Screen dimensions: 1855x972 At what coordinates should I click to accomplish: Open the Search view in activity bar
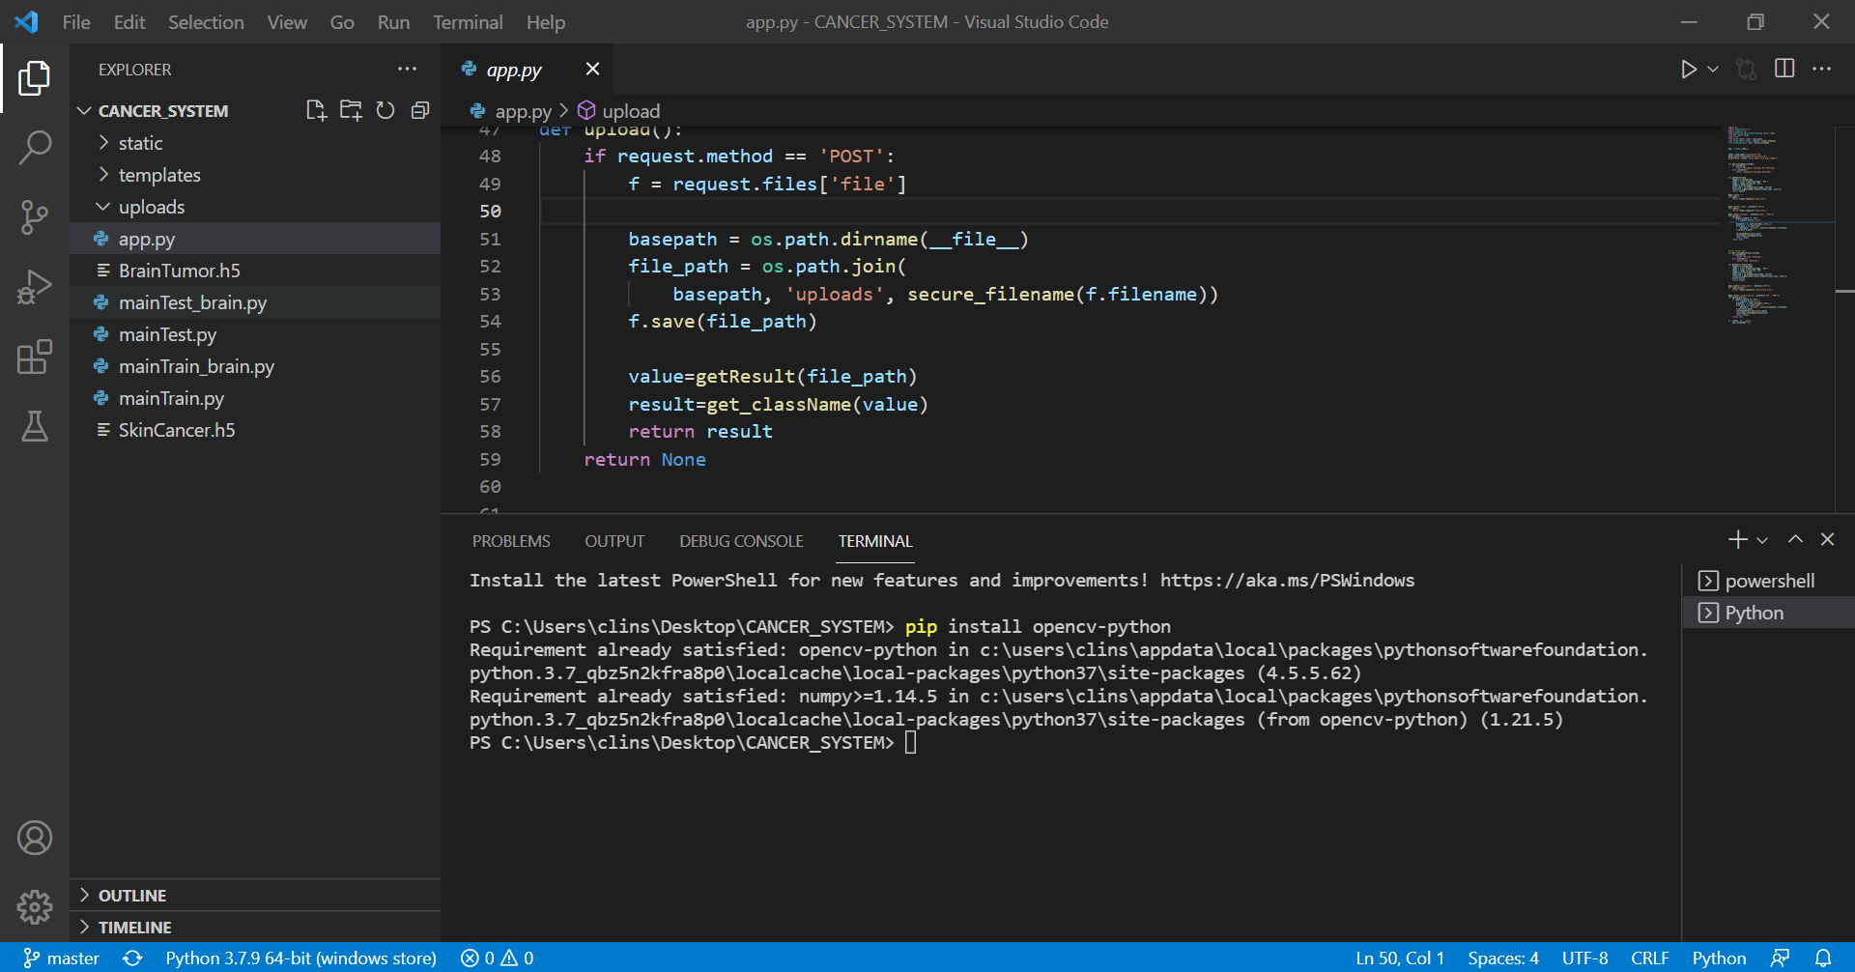[35, 148]
